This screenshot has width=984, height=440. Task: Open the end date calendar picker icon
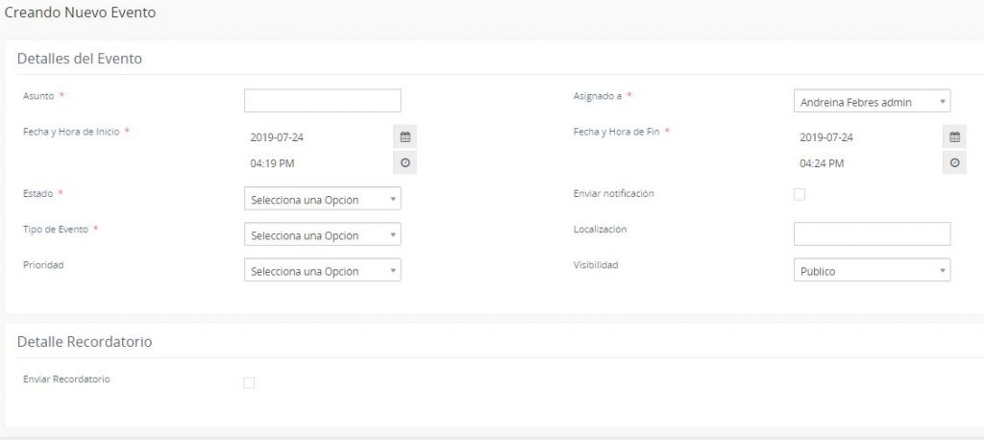tap(954, 137)
